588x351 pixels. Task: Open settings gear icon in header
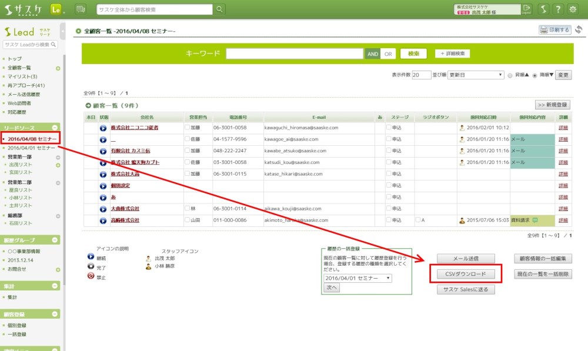click(x=573, y=9)
